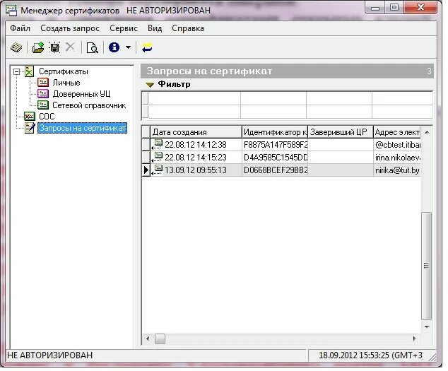Click the НЕ АВТОРИЗИРОВАН status bar text

tap(50, 355)
